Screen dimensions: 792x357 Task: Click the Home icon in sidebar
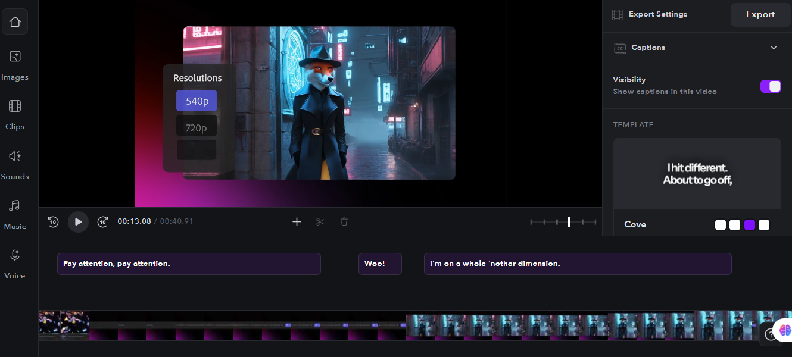point(15,22)
